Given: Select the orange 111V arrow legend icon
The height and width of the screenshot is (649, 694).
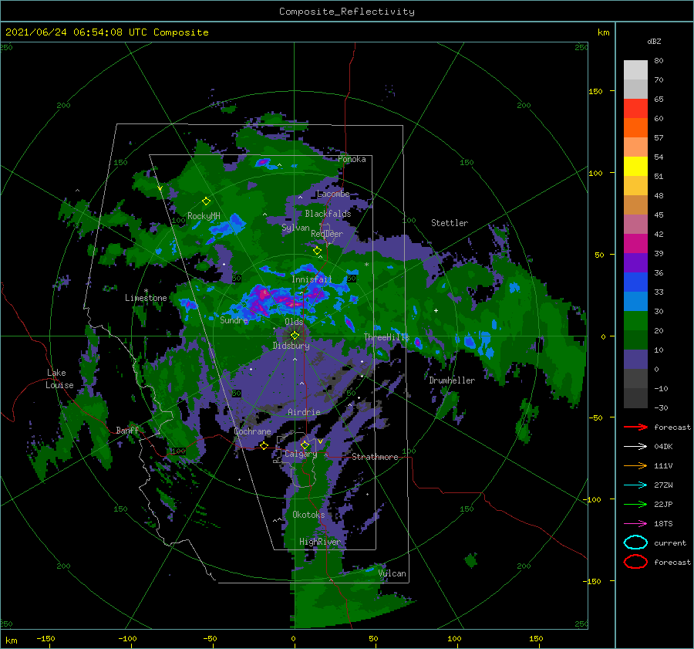Looking at the screenshot, I should point(635,465).
